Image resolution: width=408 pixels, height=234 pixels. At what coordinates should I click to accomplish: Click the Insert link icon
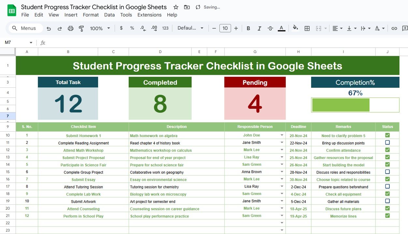[x=394, y=29]
